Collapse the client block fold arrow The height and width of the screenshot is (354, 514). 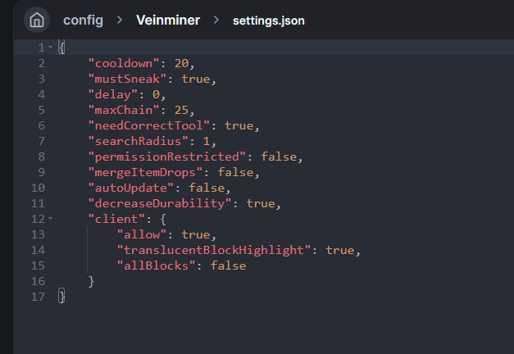tap(50, 219)
